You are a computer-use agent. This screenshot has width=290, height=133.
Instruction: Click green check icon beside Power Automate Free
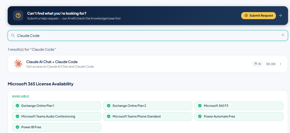pyautogui.click(x=200, y=116)
